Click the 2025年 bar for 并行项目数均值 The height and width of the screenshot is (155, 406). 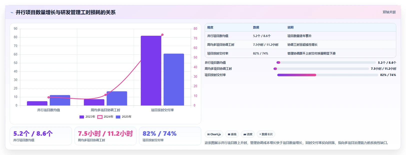(x=60, y=100)
